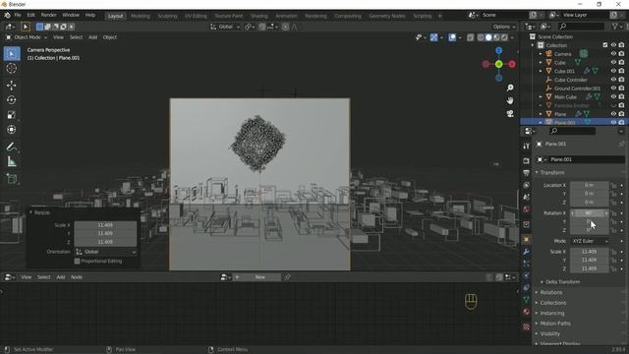Screen dimensions: 629x354
Task: Open the Output properties tab
Action: click(527, 173)
